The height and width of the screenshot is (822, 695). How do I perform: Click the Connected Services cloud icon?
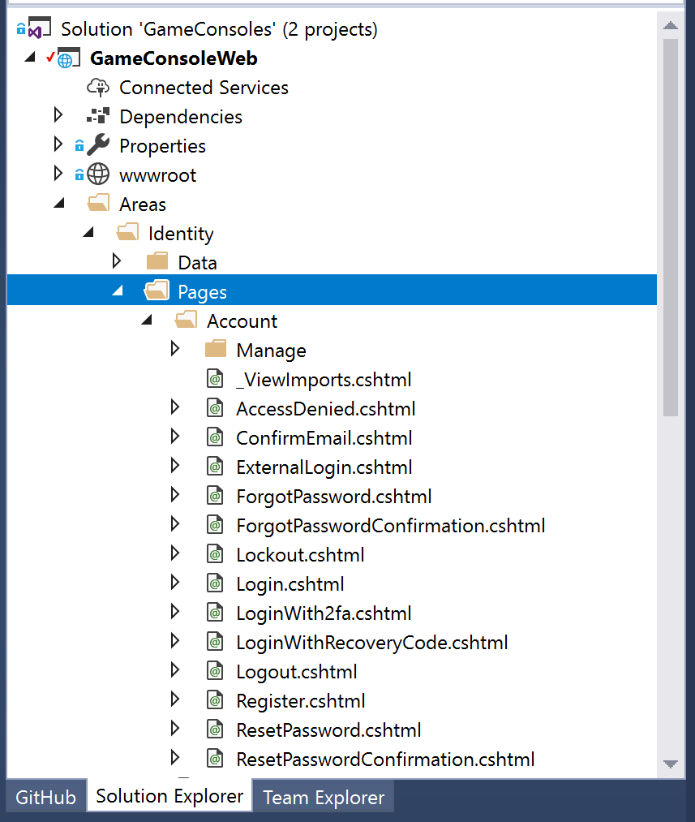(x=98, y=88)
